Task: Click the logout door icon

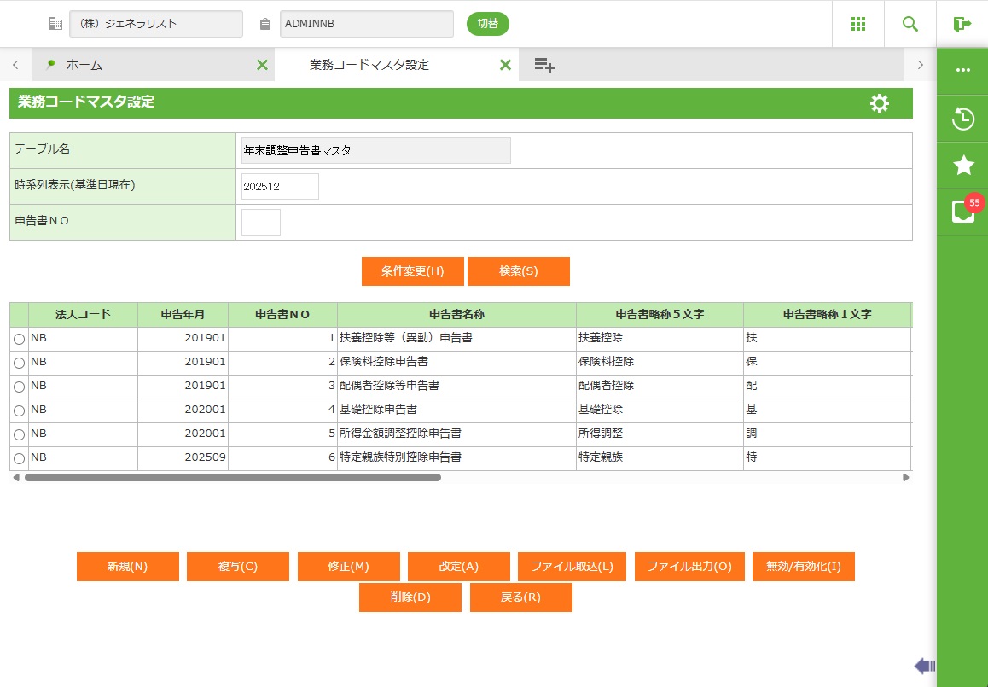Action: (962, 24)
